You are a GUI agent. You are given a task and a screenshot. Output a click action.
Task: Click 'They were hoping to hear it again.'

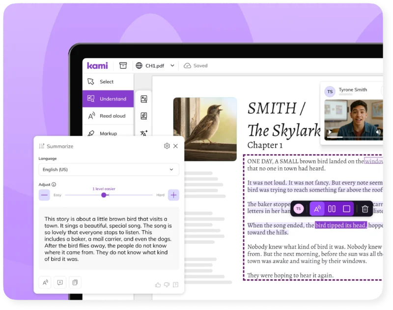click(x=290, y=276)
